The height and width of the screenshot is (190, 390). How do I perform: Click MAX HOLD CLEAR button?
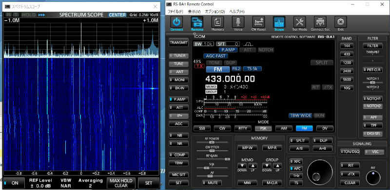[121, 183]
